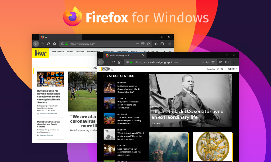This screenshot has height=162, width=271.
Task: Toggle sidebar icon in Vox window
Action: pyautogui.click(x=162, y=44)
